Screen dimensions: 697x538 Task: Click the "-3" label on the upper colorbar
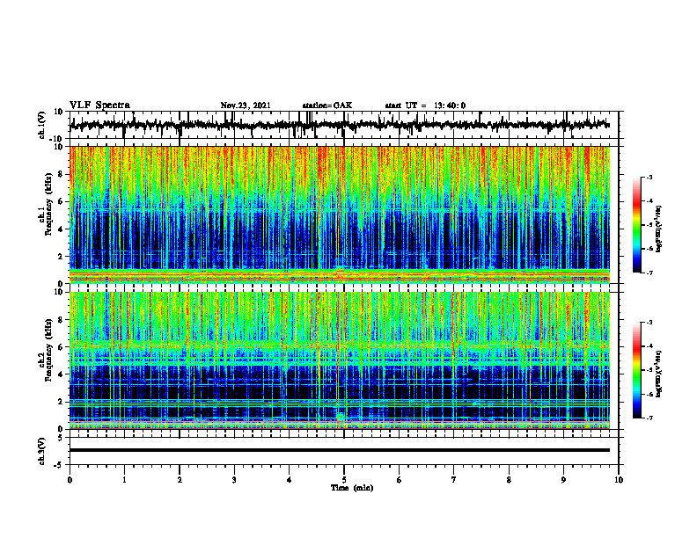click(x=649, y=177)
